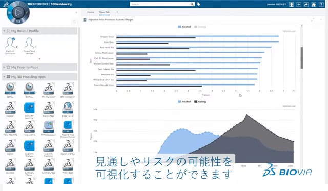Click the tag icon beside the search box

198,4
